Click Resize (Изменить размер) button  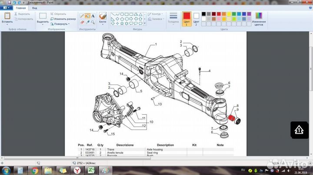[x=63, y=19]
